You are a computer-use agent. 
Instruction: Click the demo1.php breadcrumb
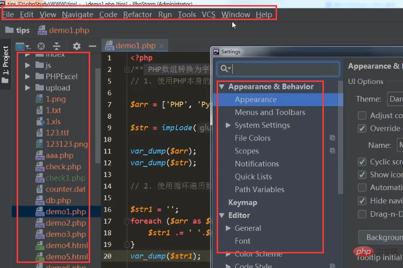click(63, 30)
